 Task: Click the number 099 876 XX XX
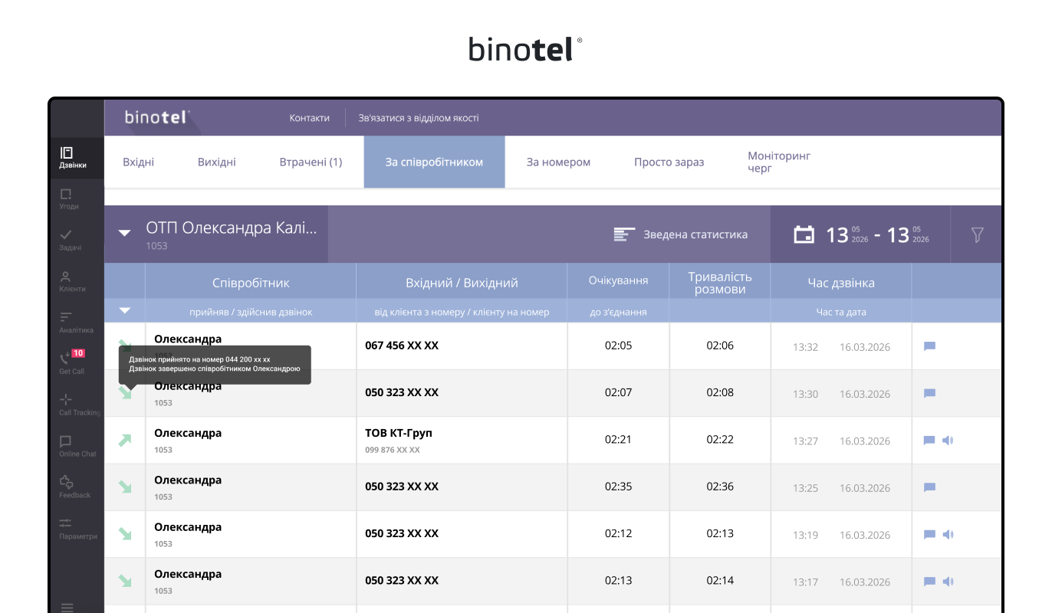click(393, 450)
